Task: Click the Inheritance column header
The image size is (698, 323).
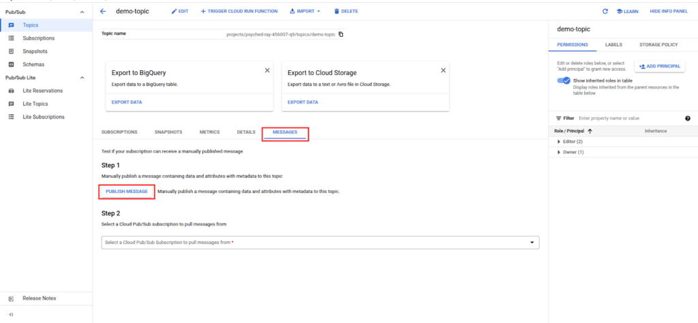Action: [x=656, y=132]
